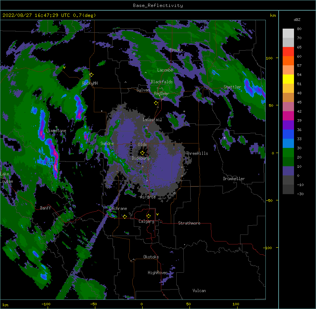
Task: Click the -30 dBZ legend value
Action: click(x=300, y=194)
